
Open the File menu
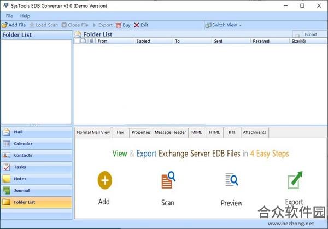9,16
